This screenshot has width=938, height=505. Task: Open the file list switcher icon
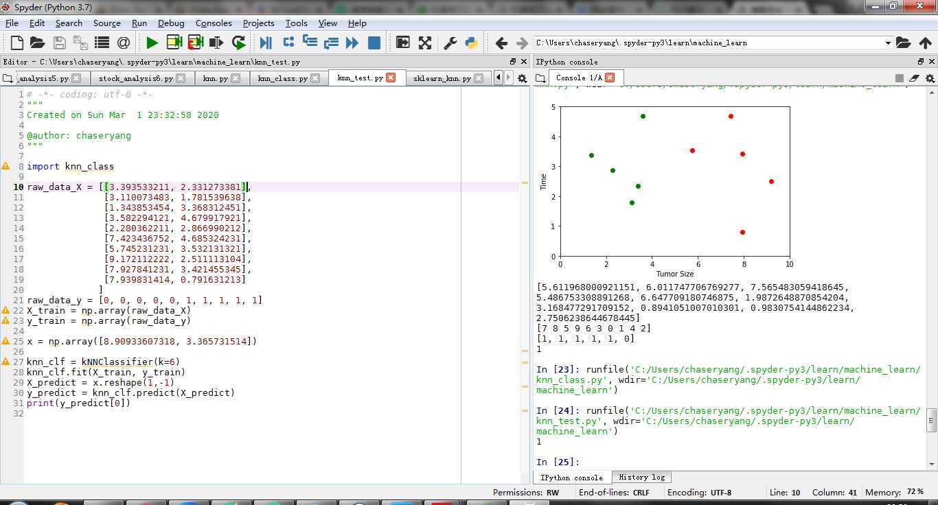coord(102,43)
